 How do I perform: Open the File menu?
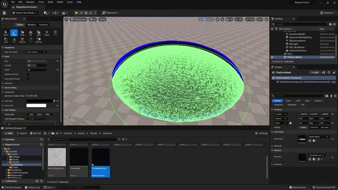click(x=13, y=2)
